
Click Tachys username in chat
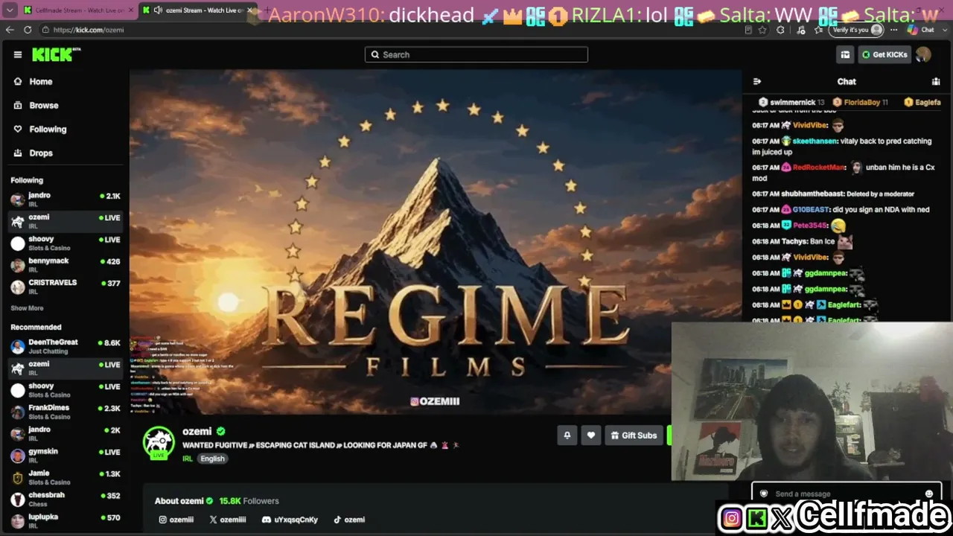pos(794,241)
